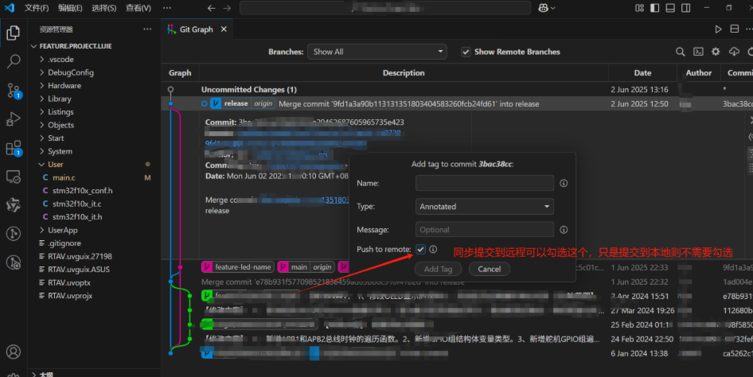Click the Date column header
The width and height of the screenshot is (753, 377).
(642, 73)
